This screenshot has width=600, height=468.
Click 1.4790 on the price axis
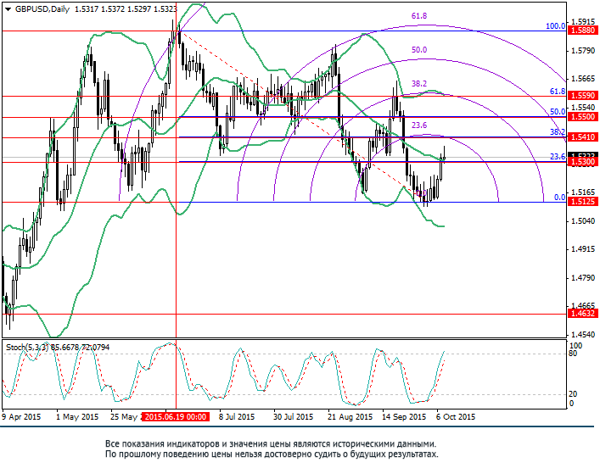[583, 277]
